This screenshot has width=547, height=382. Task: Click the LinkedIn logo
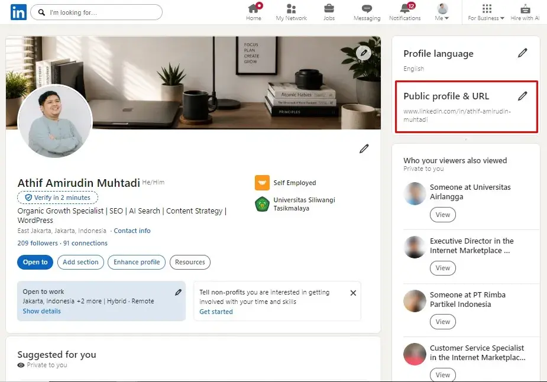pyautogui.click(x=18, y=12)
